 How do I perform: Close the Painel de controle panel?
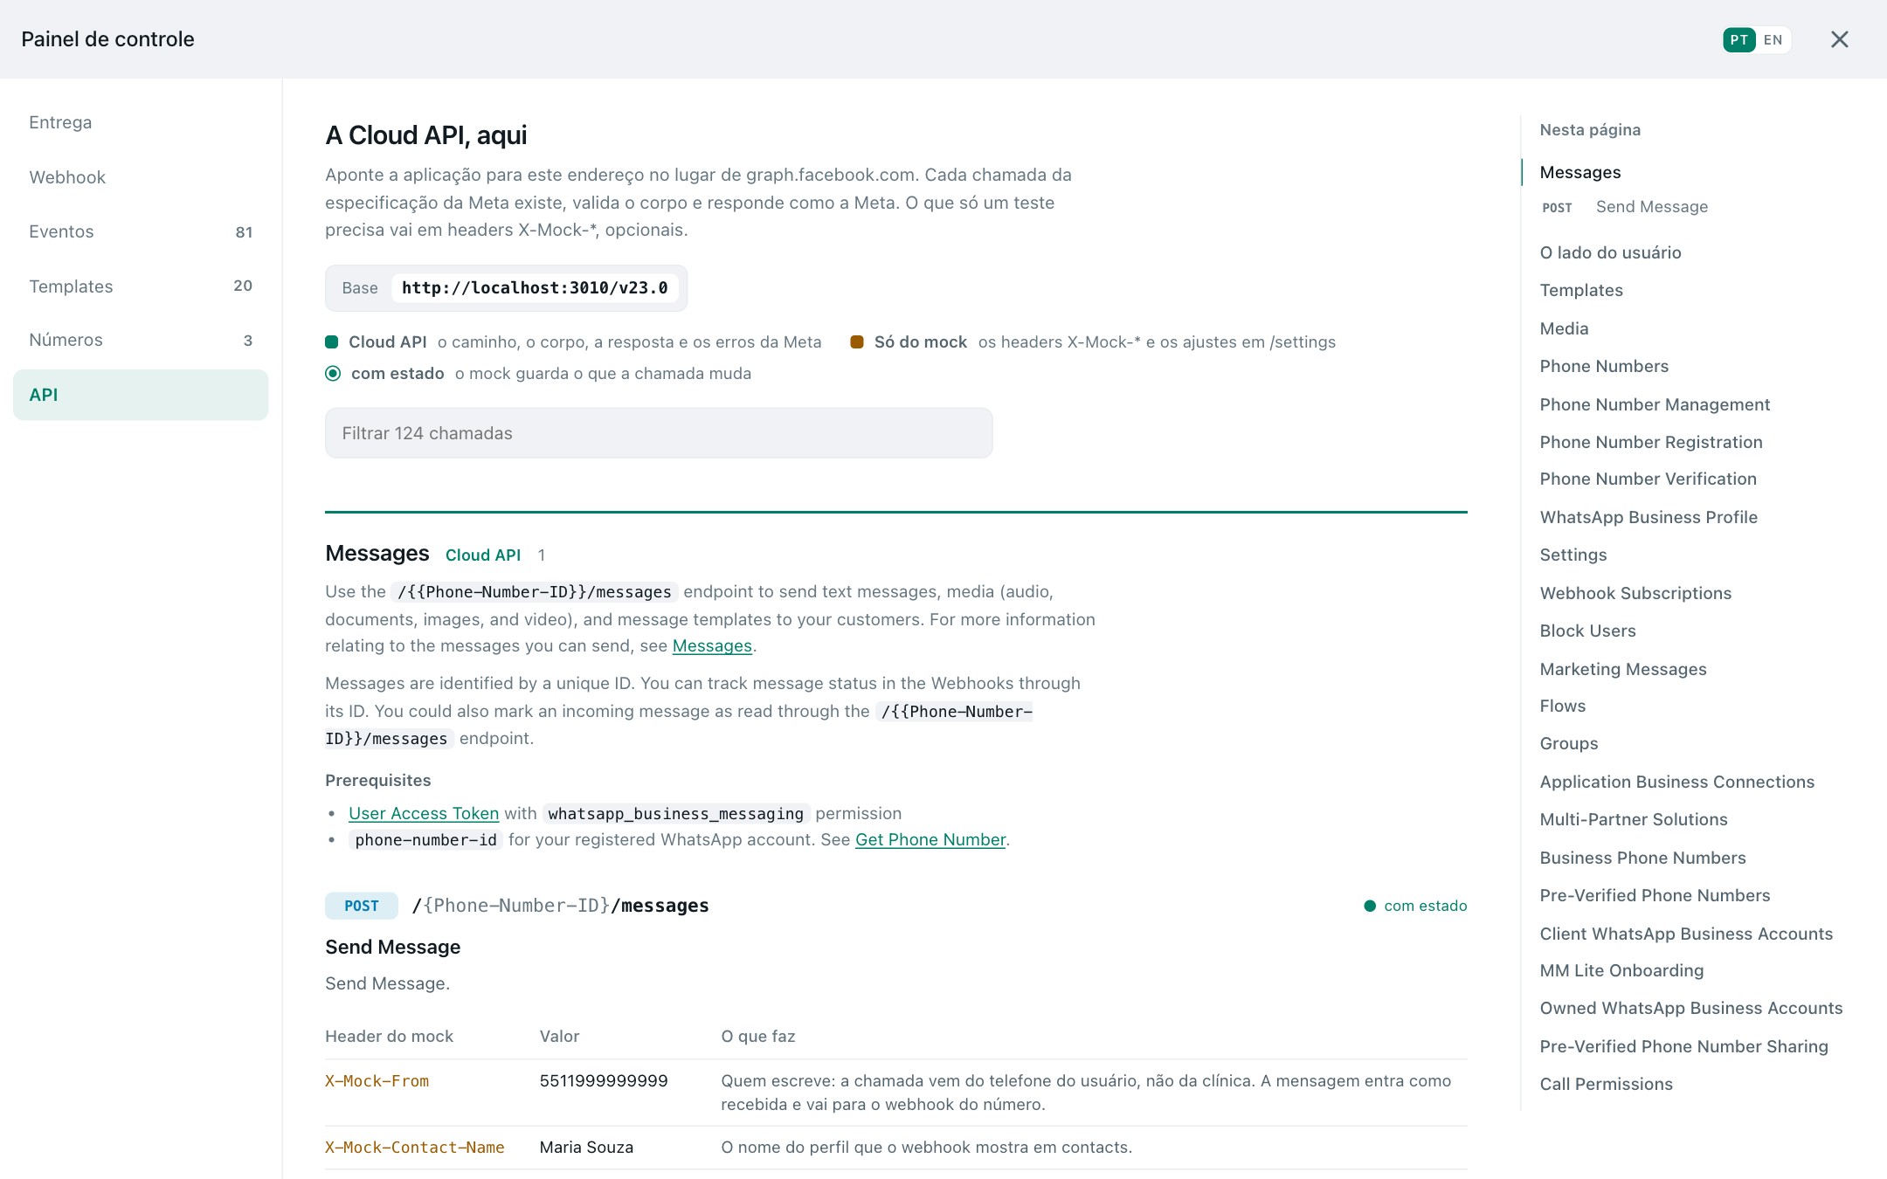1839,39
